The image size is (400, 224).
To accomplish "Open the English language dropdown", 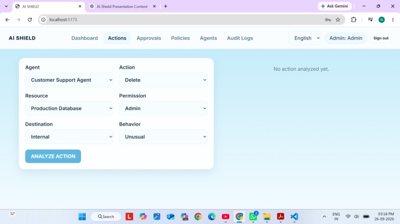I will tap(305, 38).
